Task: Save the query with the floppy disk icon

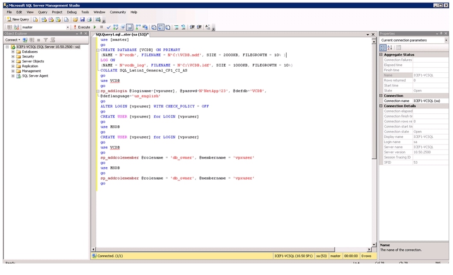Action: 82,19
